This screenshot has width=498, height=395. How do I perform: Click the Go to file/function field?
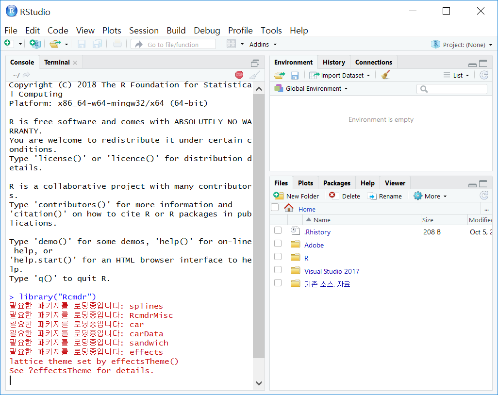point(173,44)
